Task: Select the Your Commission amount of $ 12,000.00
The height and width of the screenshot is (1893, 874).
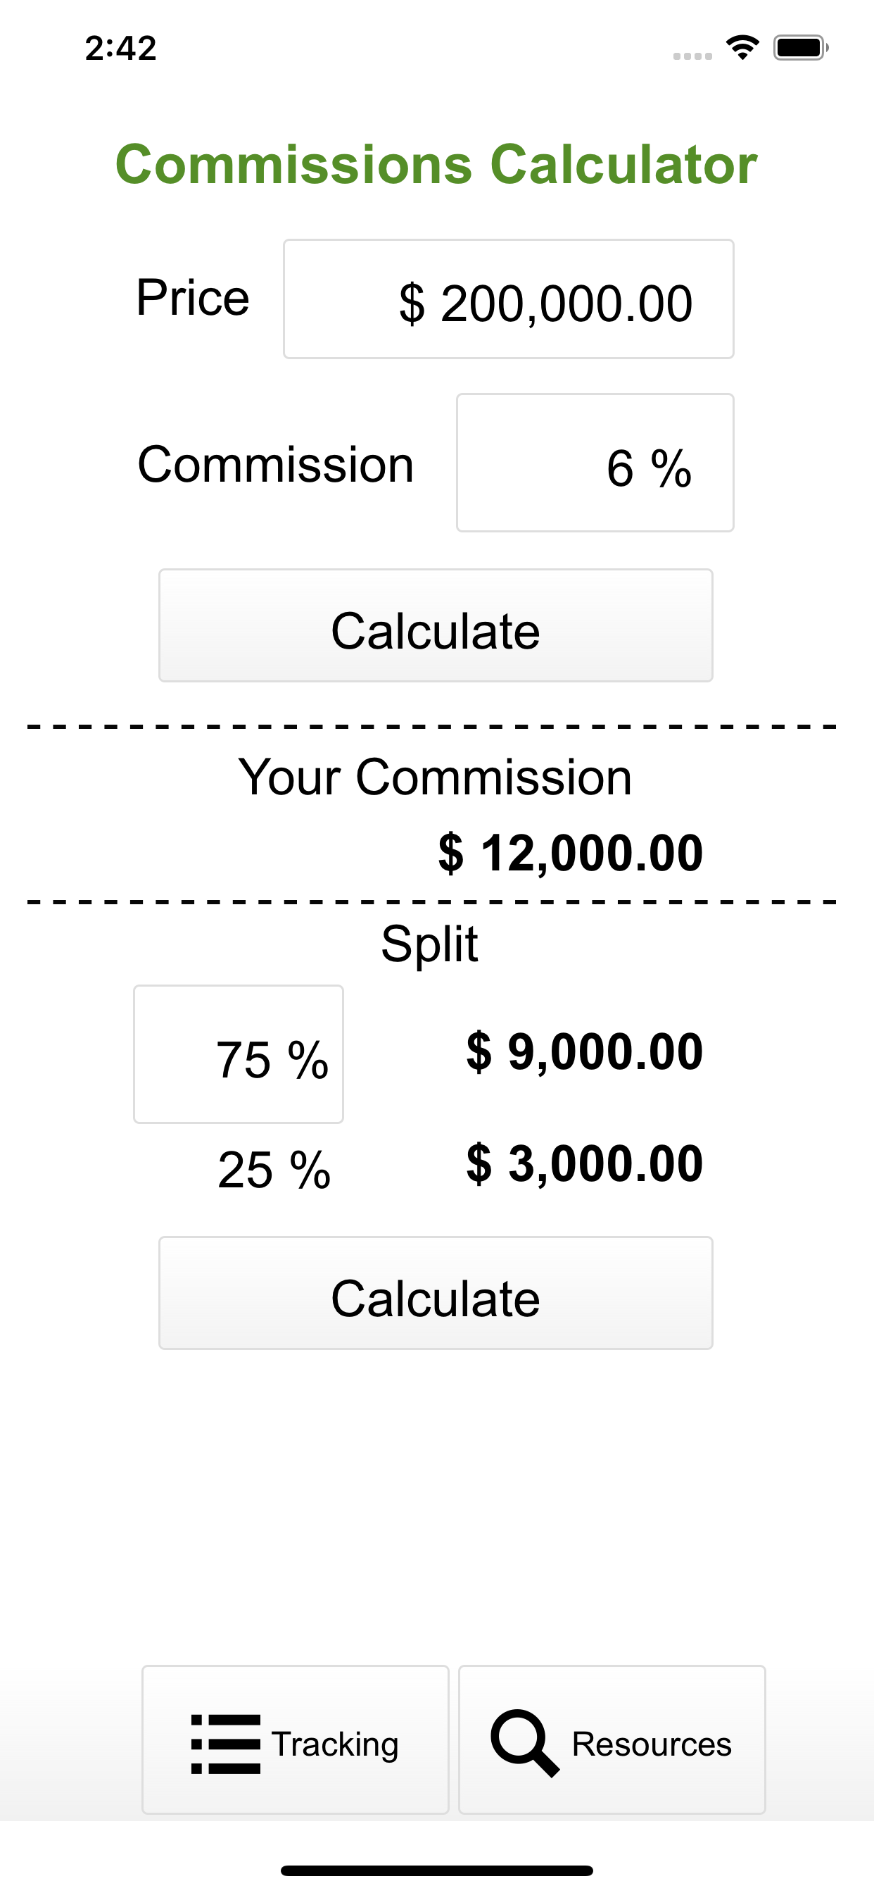Action: point(569,853)
